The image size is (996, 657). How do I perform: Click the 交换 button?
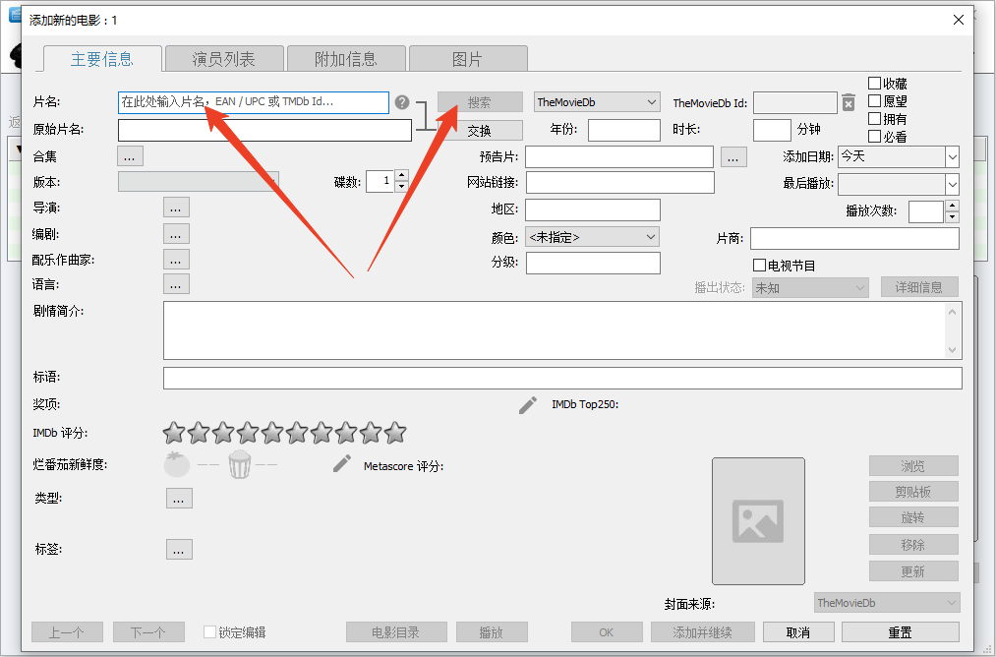480,131
